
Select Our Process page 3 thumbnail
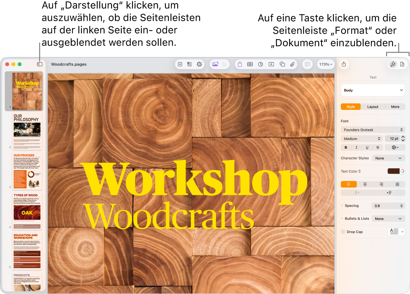pos(27,171)
